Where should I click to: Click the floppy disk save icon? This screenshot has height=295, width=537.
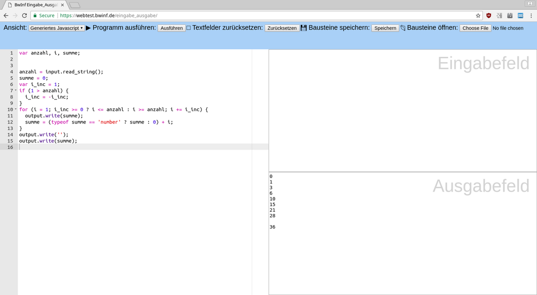(304, 28)
